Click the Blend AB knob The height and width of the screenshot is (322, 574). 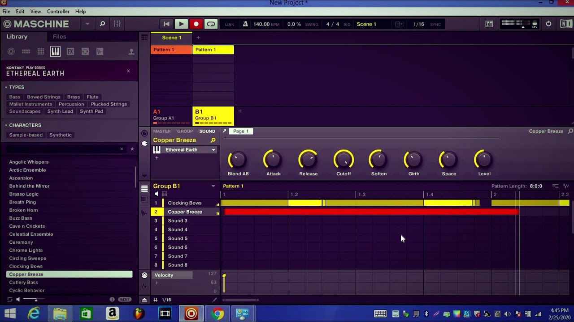click(238, 160)
